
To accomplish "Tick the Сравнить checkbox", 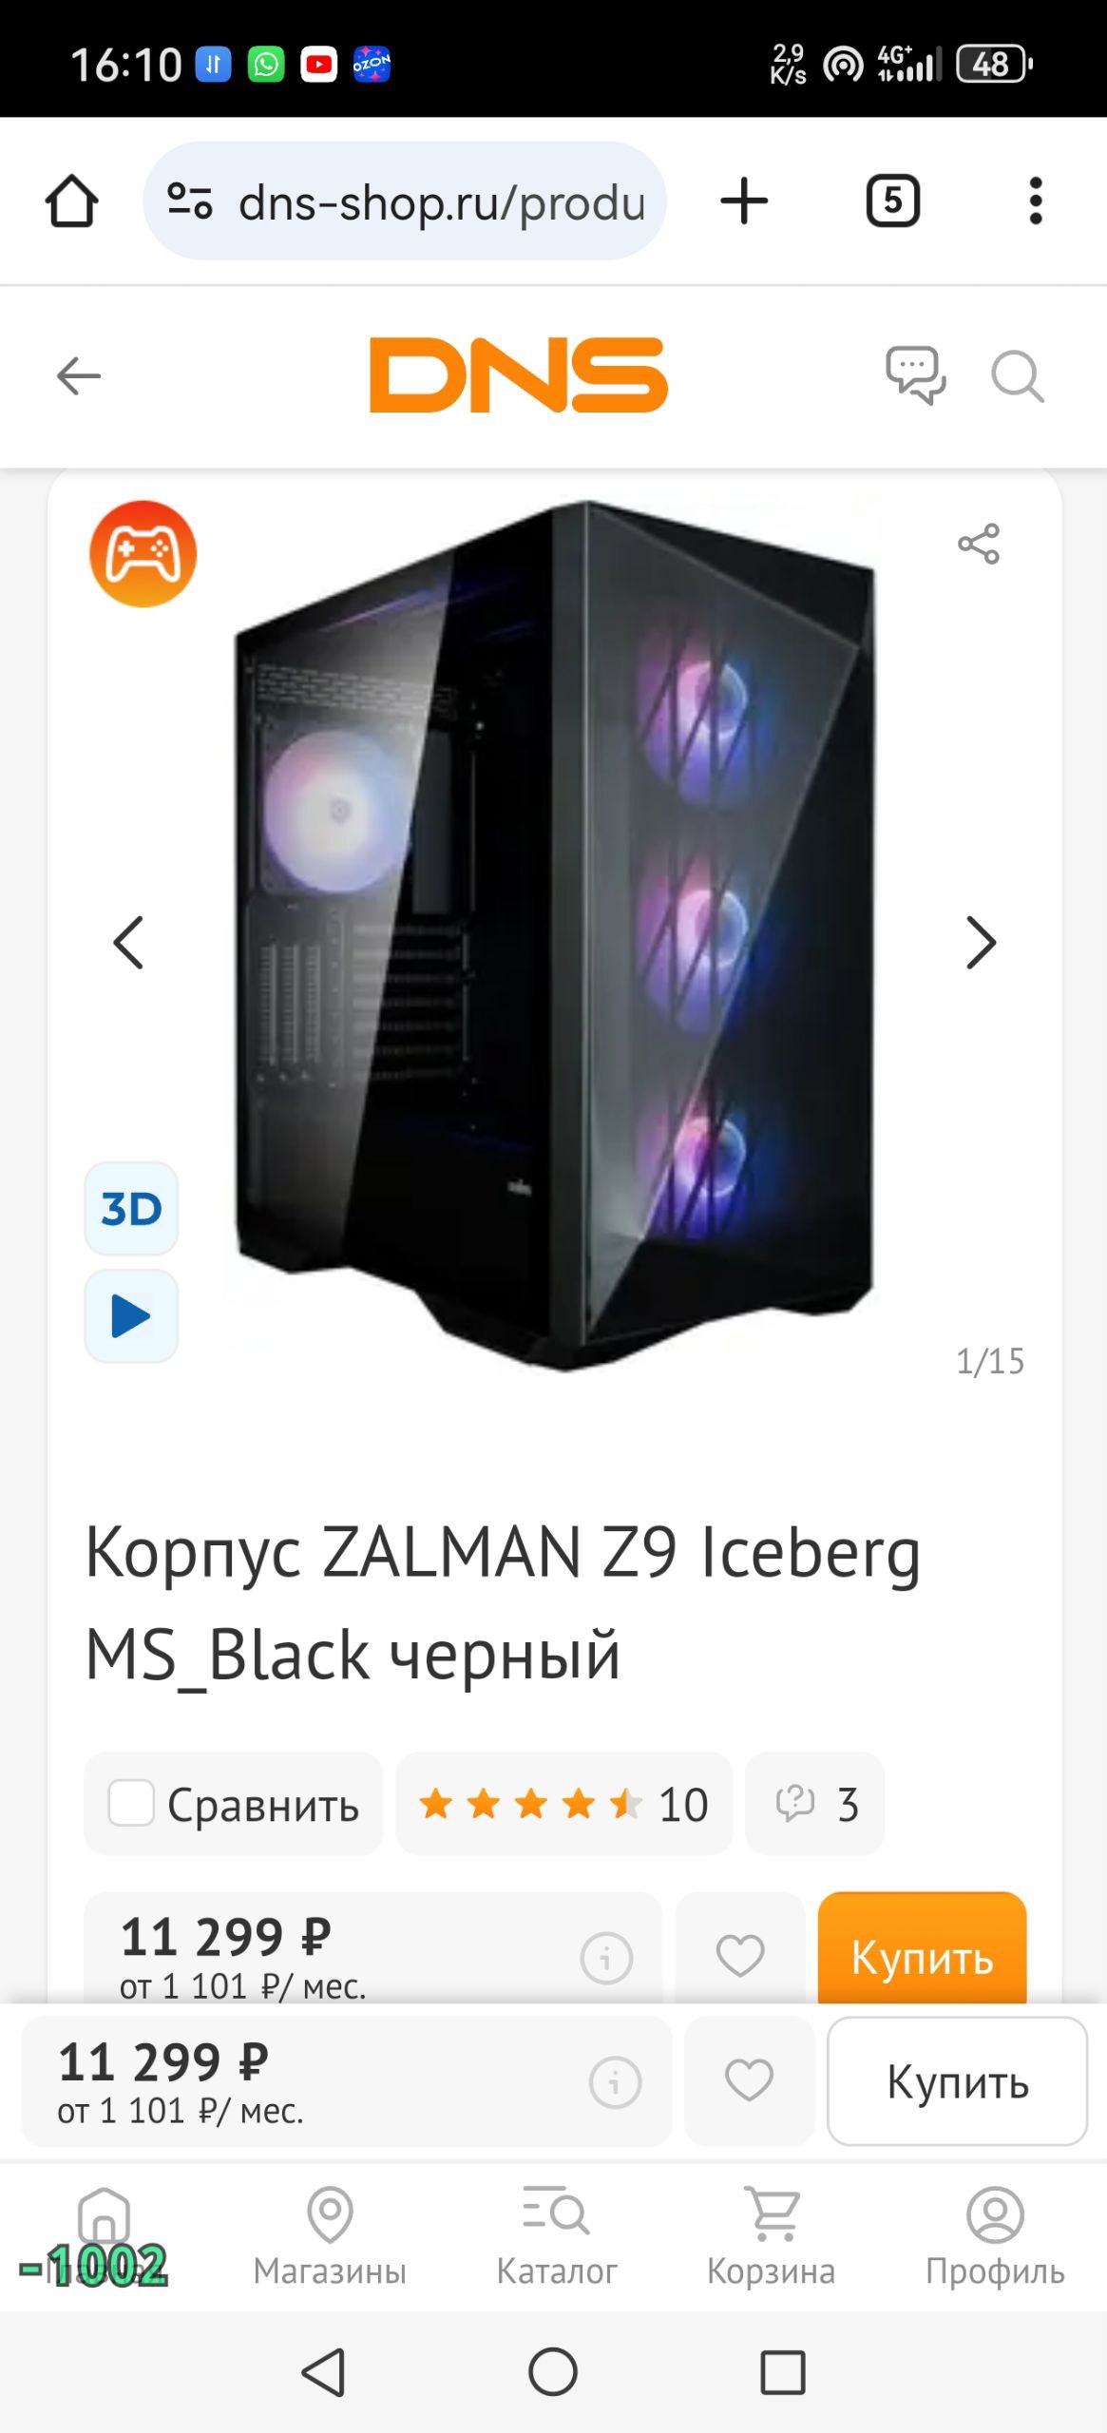I will point(131,1803).
